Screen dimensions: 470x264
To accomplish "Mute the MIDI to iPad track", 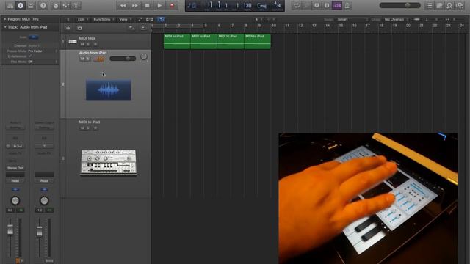I will 82,128.
